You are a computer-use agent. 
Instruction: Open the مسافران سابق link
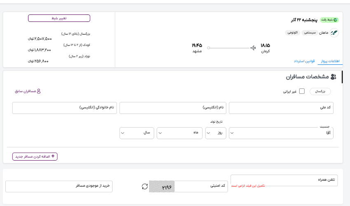point(28,91)
